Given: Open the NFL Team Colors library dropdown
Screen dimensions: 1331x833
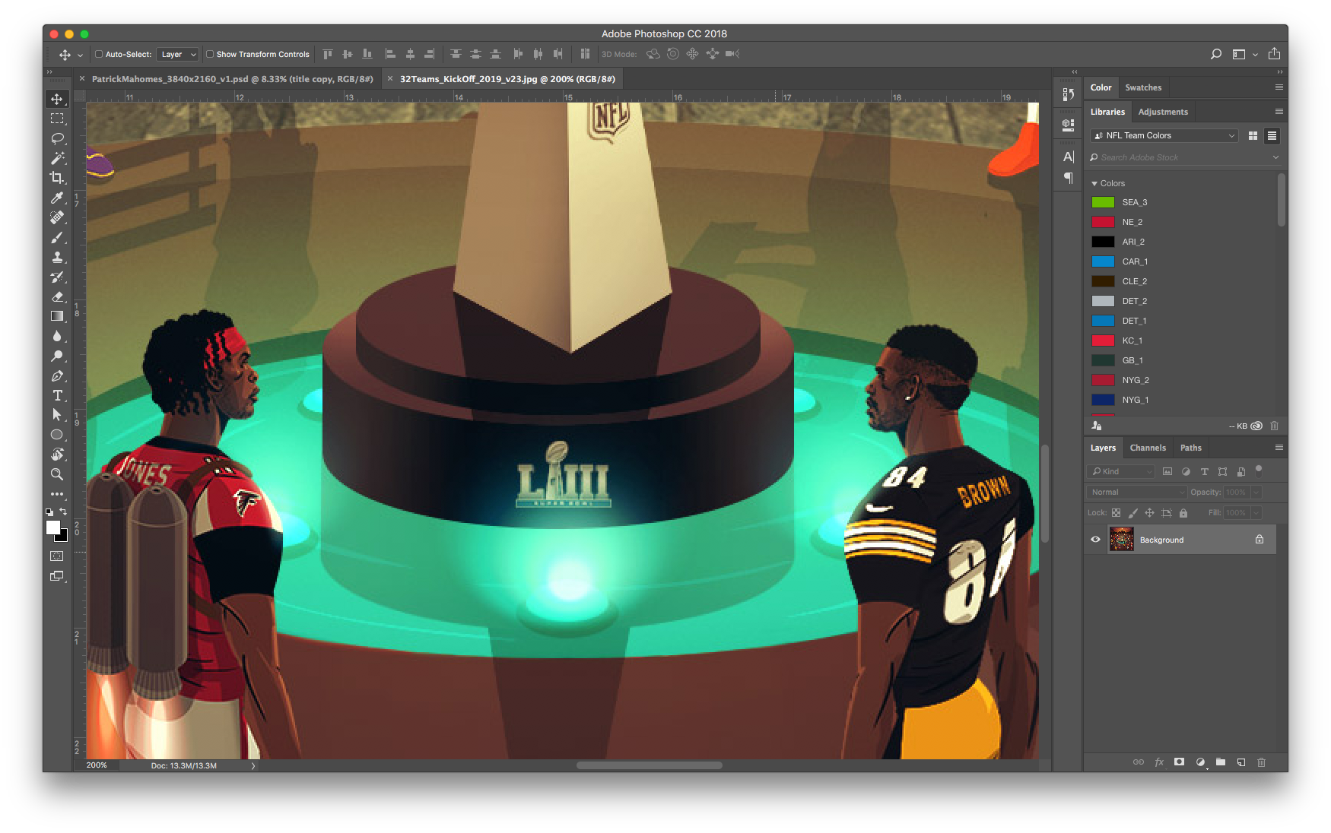Looking at the screenshot, I should tap(1164, 135).
